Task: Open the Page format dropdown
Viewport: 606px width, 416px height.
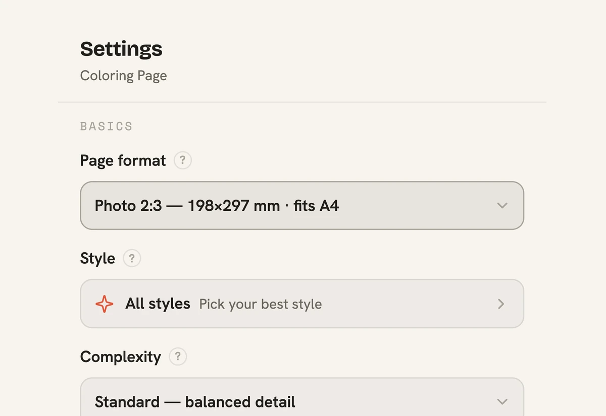Action: coord(302,206)
